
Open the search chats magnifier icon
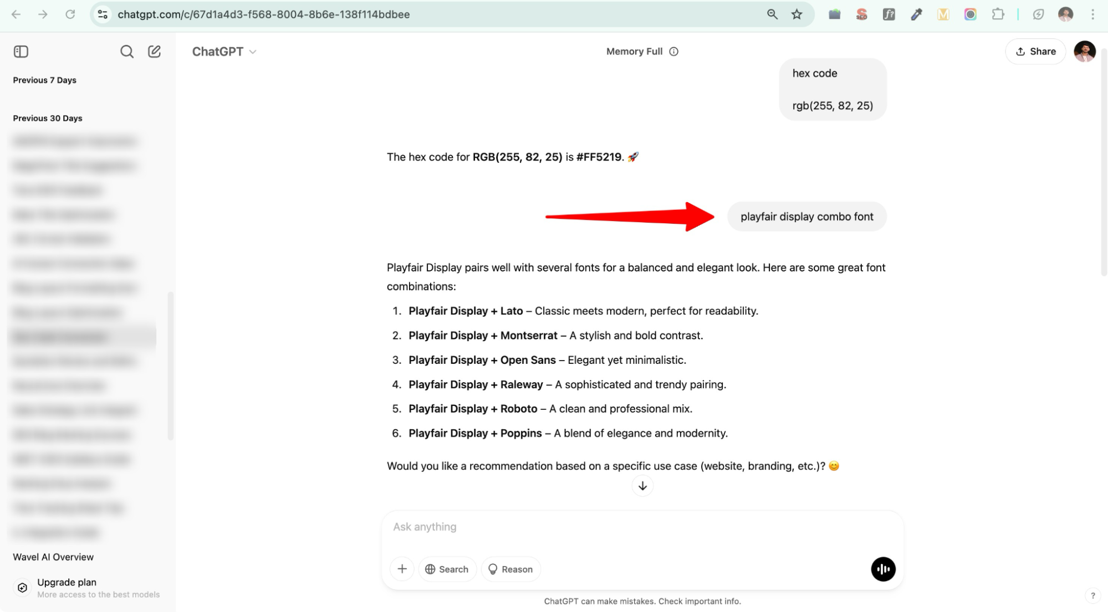click(x=126, y=52)
